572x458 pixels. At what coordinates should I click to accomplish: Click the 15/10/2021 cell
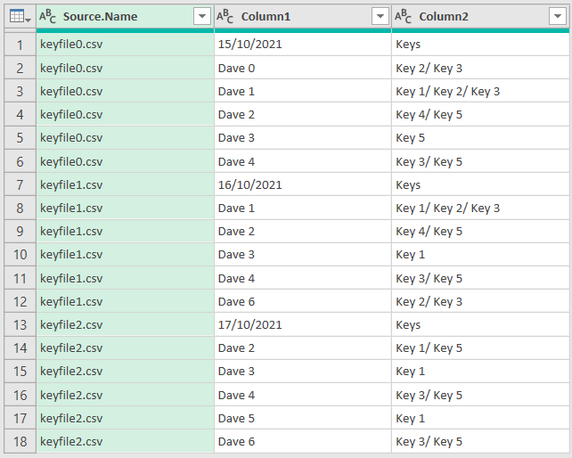coord(303,45)
